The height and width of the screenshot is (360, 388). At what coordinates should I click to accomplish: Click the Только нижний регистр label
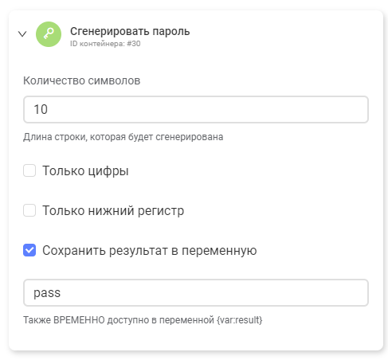pyautogui.click(x=113, y=210)
